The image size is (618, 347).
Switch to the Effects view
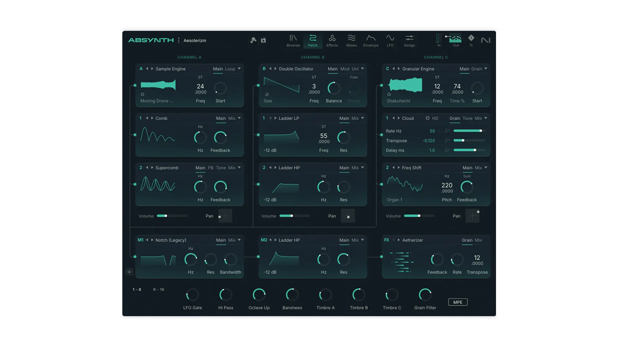point(332,40)
